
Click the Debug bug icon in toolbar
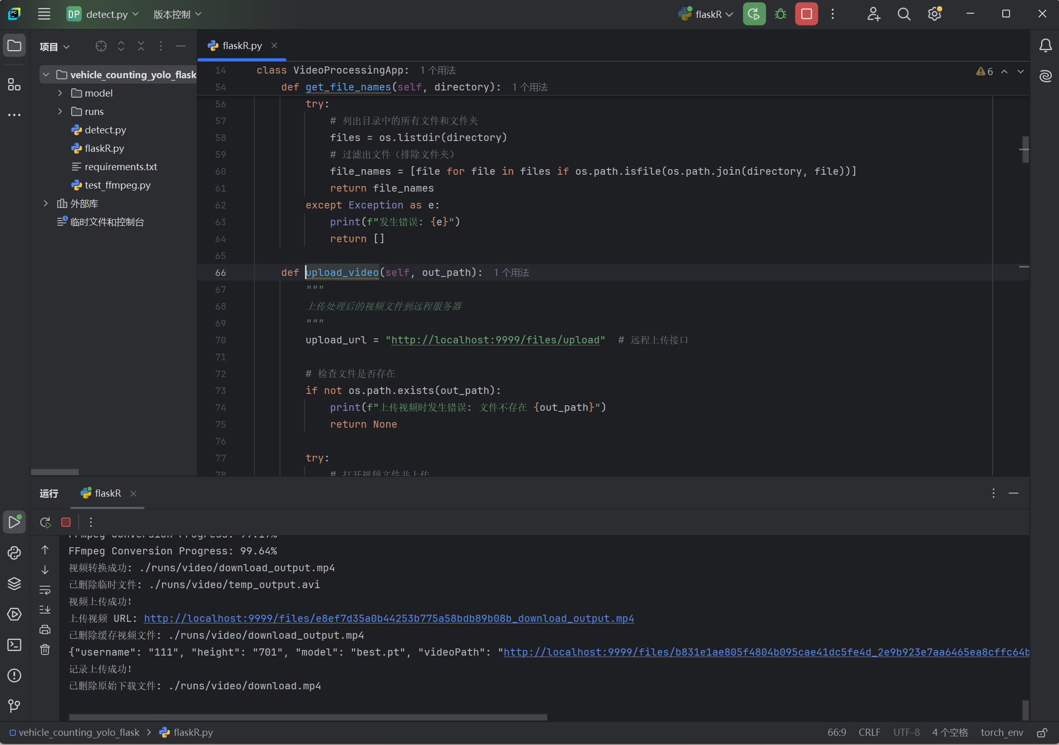coord(780,14)
